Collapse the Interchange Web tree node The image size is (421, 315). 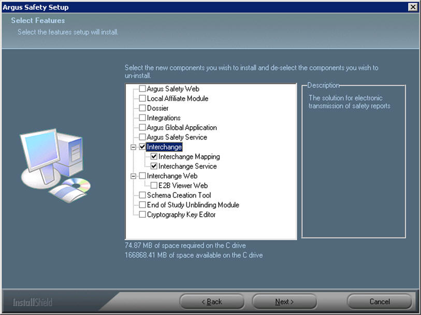click(x=133, y=176)
